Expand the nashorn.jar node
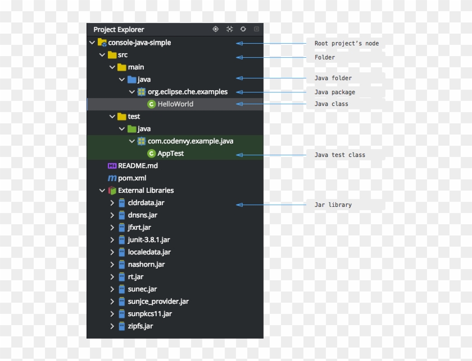The width and height of the screenshot is (472, 361). 112,265
